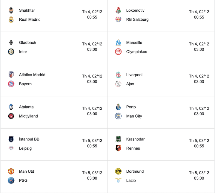215x193 pixels.
Task: Select the Olympiakos crest icon
Action: click(x=118, y=52)
